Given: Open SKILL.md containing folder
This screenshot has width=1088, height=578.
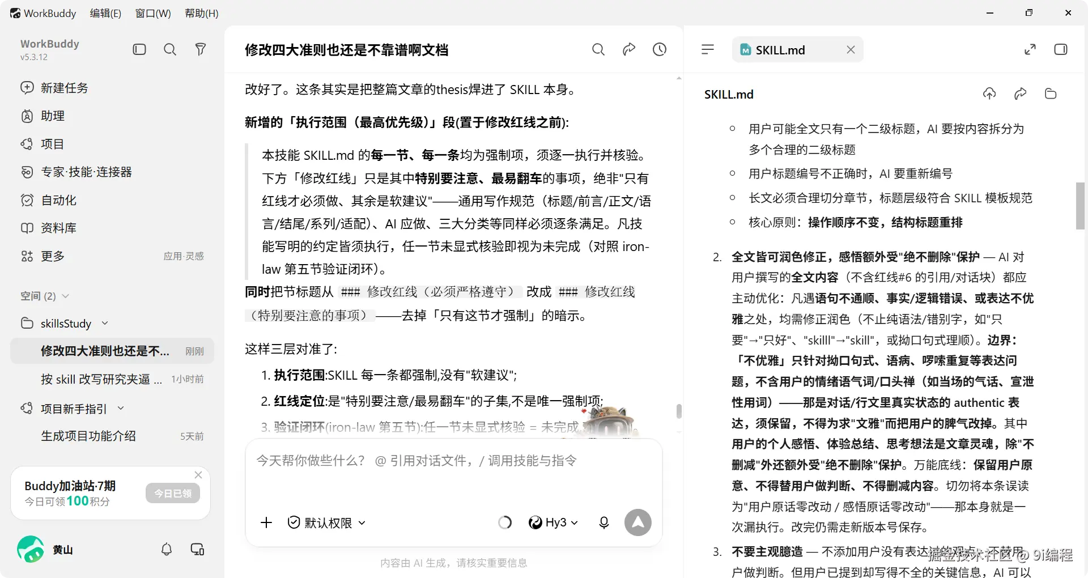Looking at the screenshot, I should (x=1051, y=93).
